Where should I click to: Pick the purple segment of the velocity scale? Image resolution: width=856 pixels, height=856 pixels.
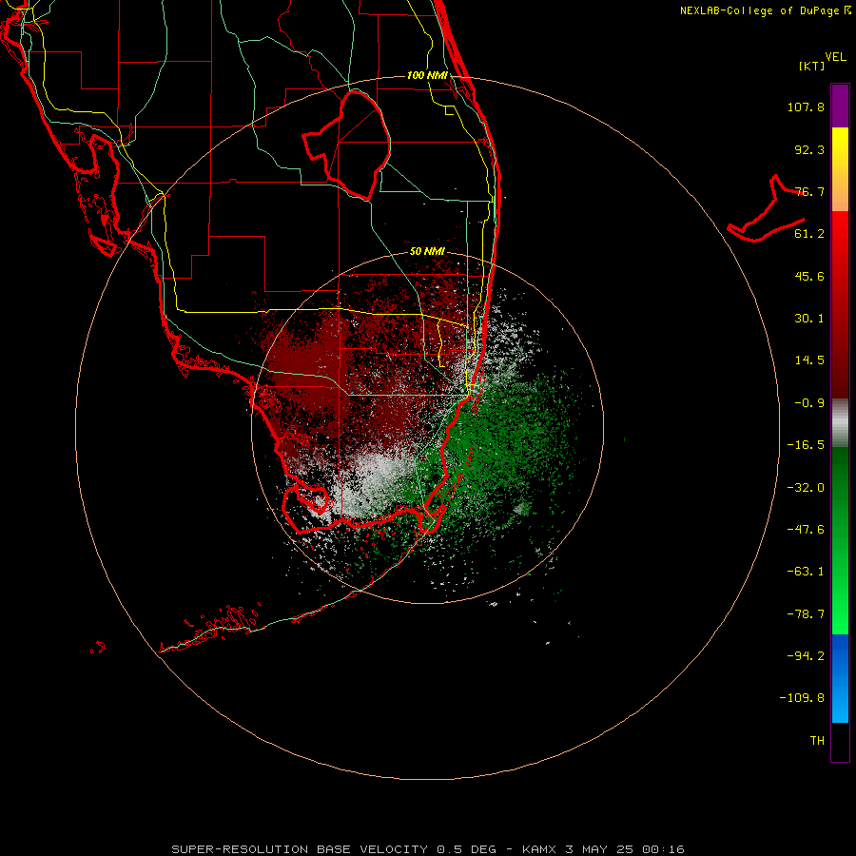840,106
